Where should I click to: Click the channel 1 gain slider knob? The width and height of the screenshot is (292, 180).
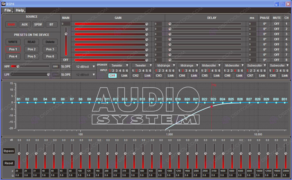click(147, 24)
